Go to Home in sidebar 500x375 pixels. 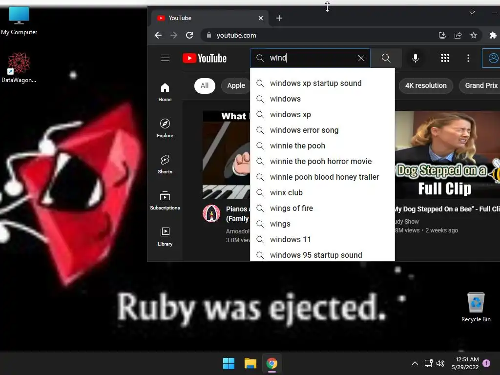click(165, 92)
